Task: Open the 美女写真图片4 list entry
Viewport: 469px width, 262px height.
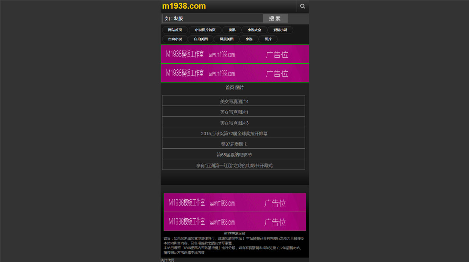Action: point(233,101)
